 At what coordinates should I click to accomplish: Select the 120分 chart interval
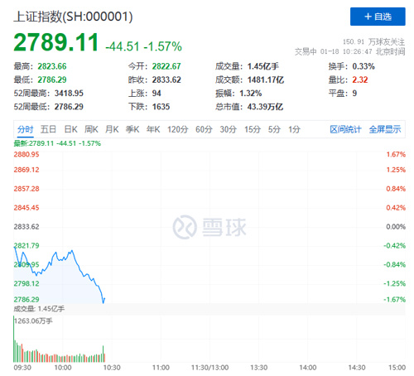(178, 129)
